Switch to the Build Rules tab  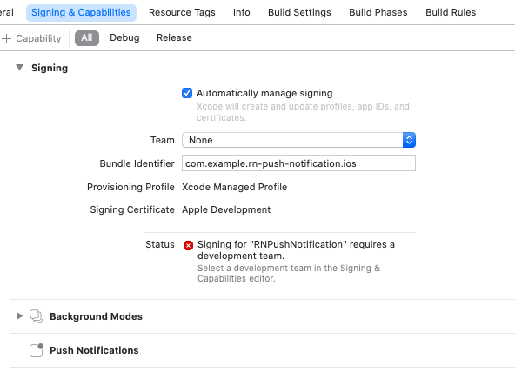[451, 12]
